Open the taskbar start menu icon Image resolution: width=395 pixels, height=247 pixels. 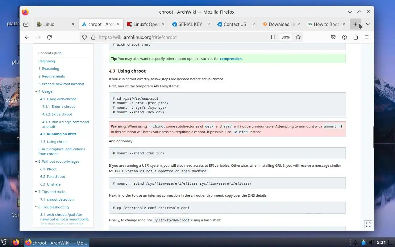click(4, 242)
